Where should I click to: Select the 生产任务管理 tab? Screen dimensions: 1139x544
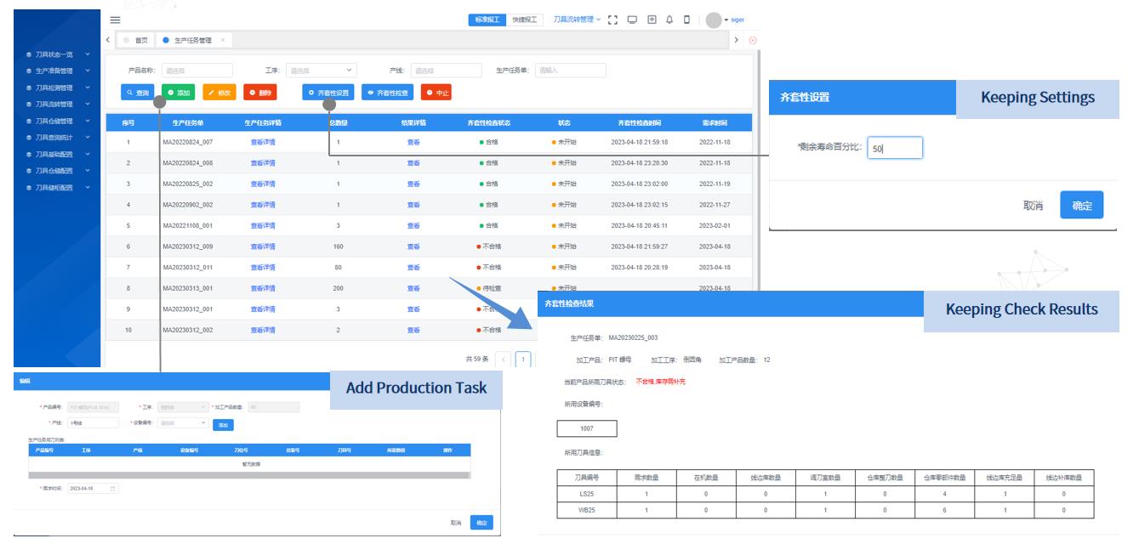pos(191,40)
